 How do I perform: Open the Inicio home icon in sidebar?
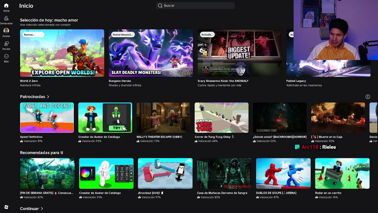pos(6,5)
